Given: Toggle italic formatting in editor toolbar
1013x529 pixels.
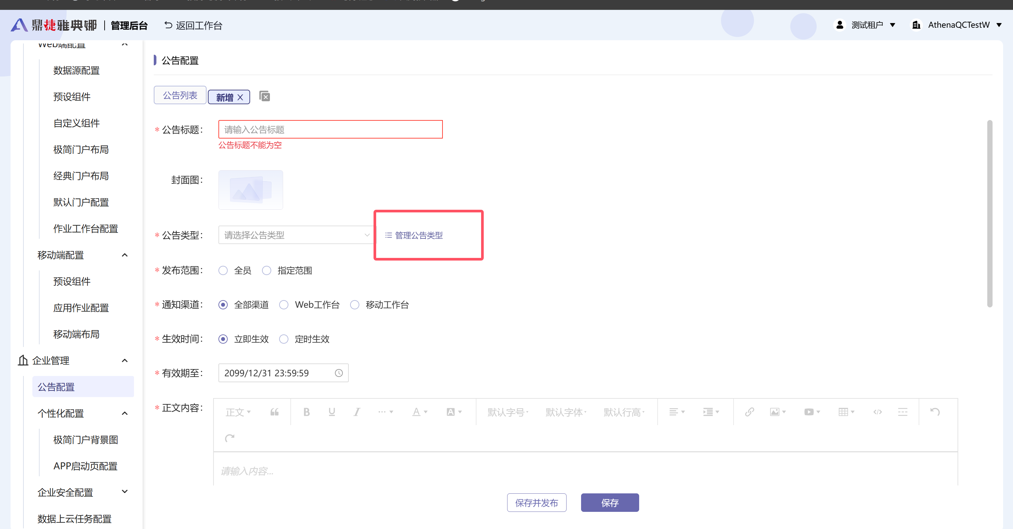Looking at the screenshot, I should coord(357,412).
